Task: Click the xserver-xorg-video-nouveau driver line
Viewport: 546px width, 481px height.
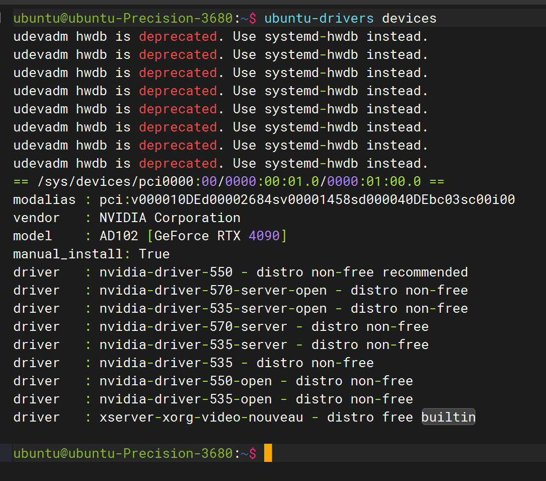Action: click(x=201, y=417)
